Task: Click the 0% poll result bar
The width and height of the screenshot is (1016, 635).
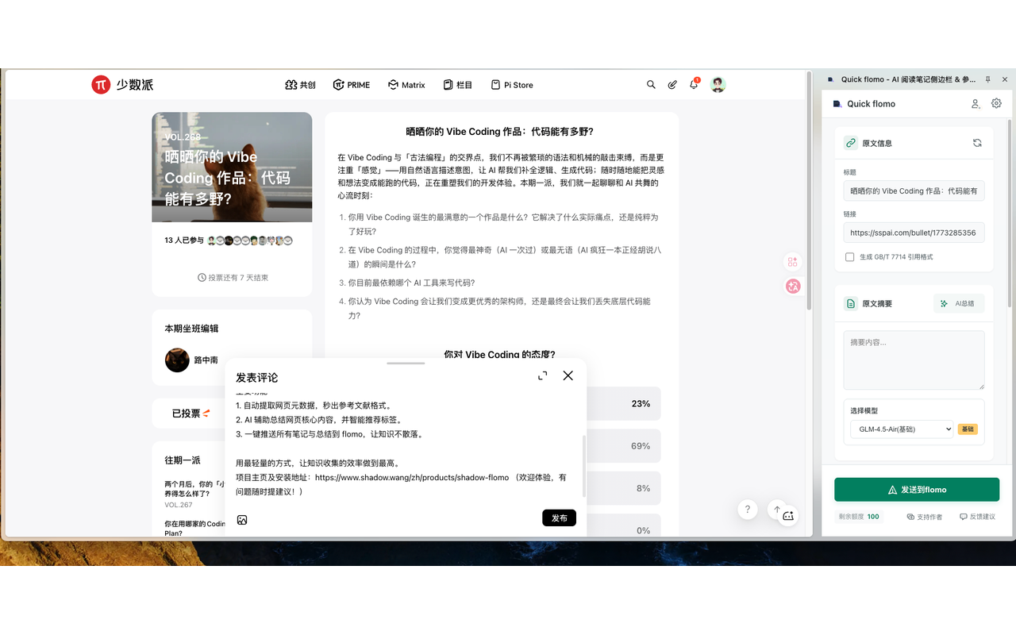Action: click(624, 526)
